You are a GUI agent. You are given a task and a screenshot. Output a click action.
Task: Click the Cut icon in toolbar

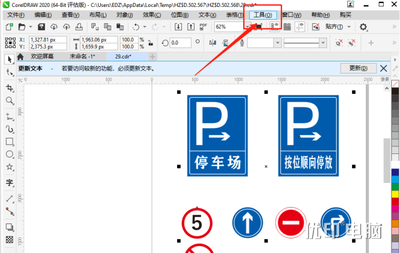(95, 27)
